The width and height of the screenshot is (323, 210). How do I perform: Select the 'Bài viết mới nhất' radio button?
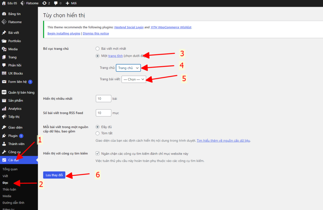pos(97,48)
